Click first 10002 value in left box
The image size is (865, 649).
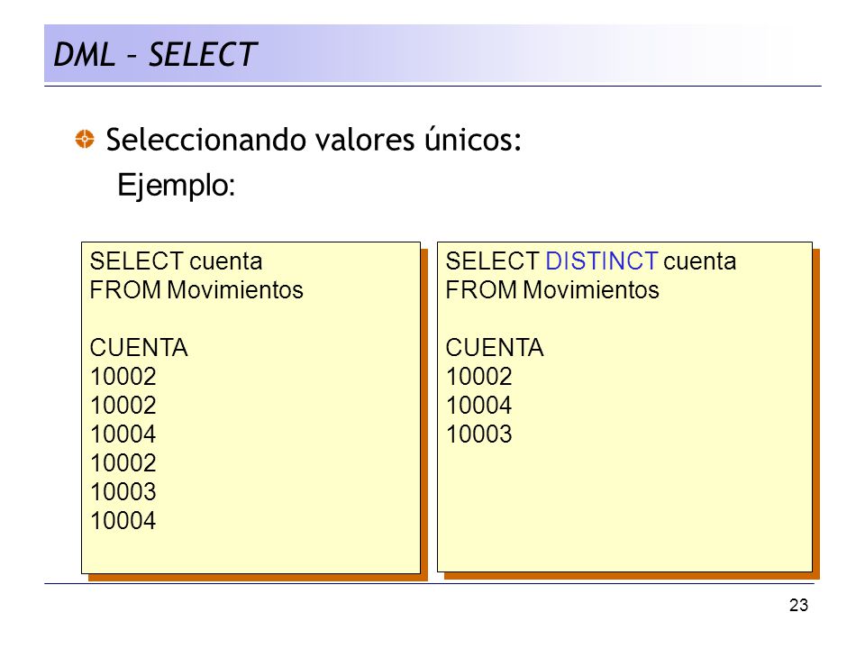[x=123, y=377]
